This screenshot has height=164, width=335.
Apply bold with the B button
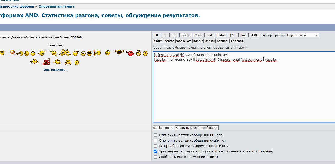pyautogui.click(x=157, y=35)
